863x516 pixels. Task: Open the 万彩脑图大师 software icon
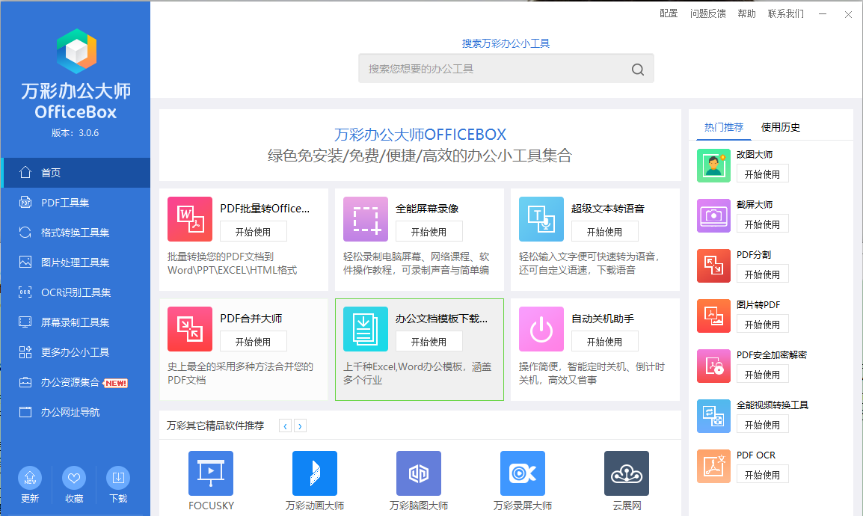click(419, 473)
